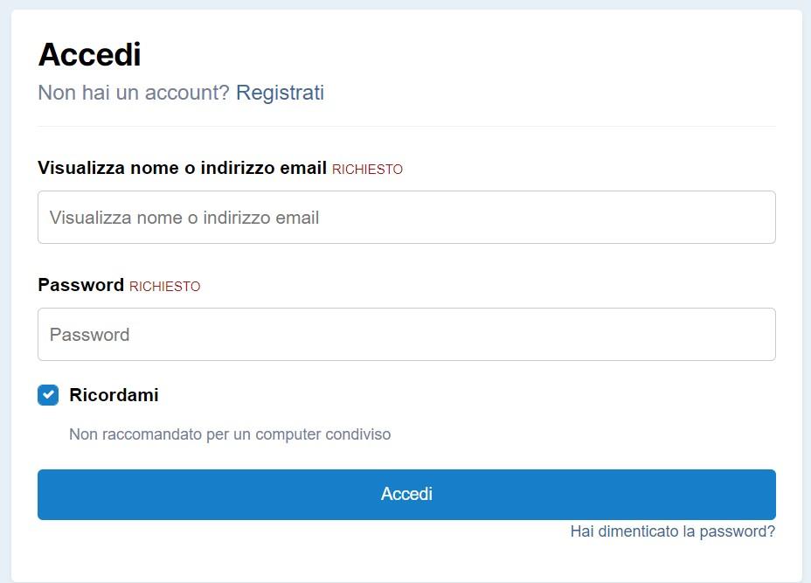811x583 pixels.
Task: Click the Visualizza nome o indirizzo email label
Action: click(182, 168)
